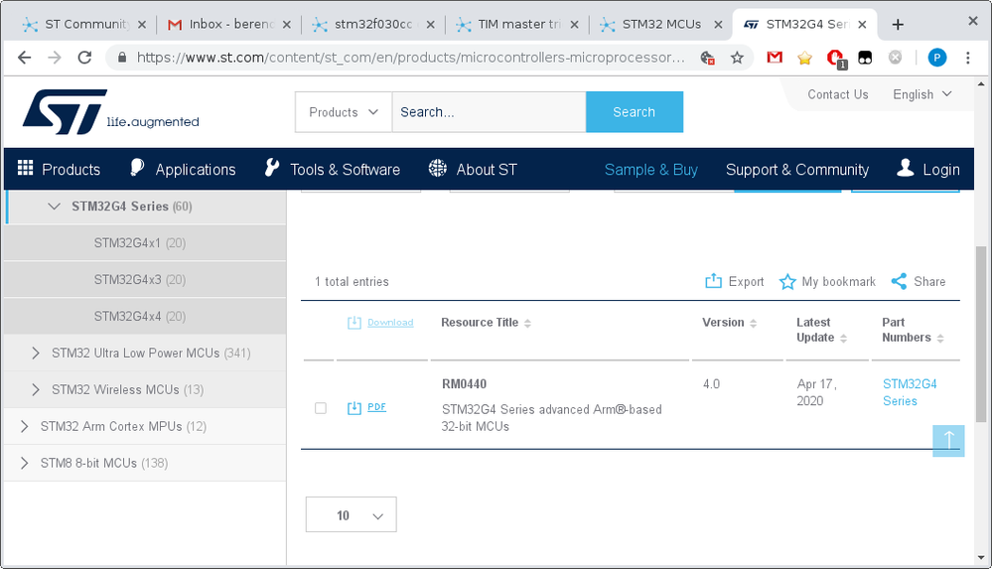992x569 pixels.
Task: Open the PDF link for RM0440
Action: (x=376, y=407)
